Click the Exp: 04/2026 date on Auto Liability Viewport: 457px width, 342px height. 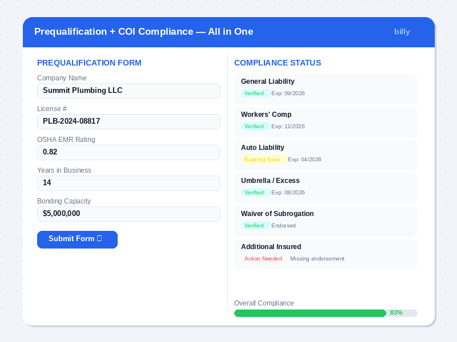[x=304, y=160]
